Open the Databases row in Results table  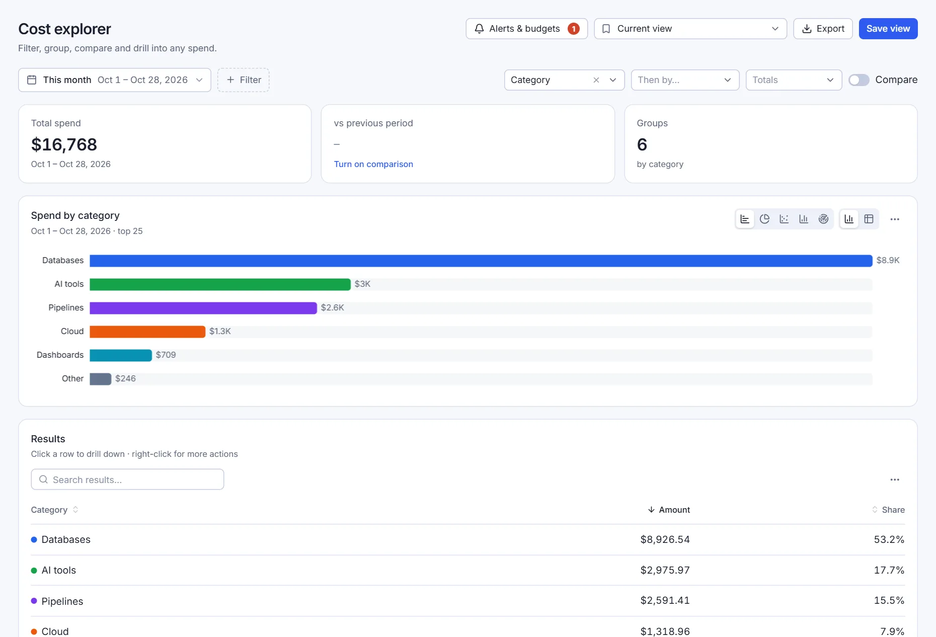click(468, 539)
